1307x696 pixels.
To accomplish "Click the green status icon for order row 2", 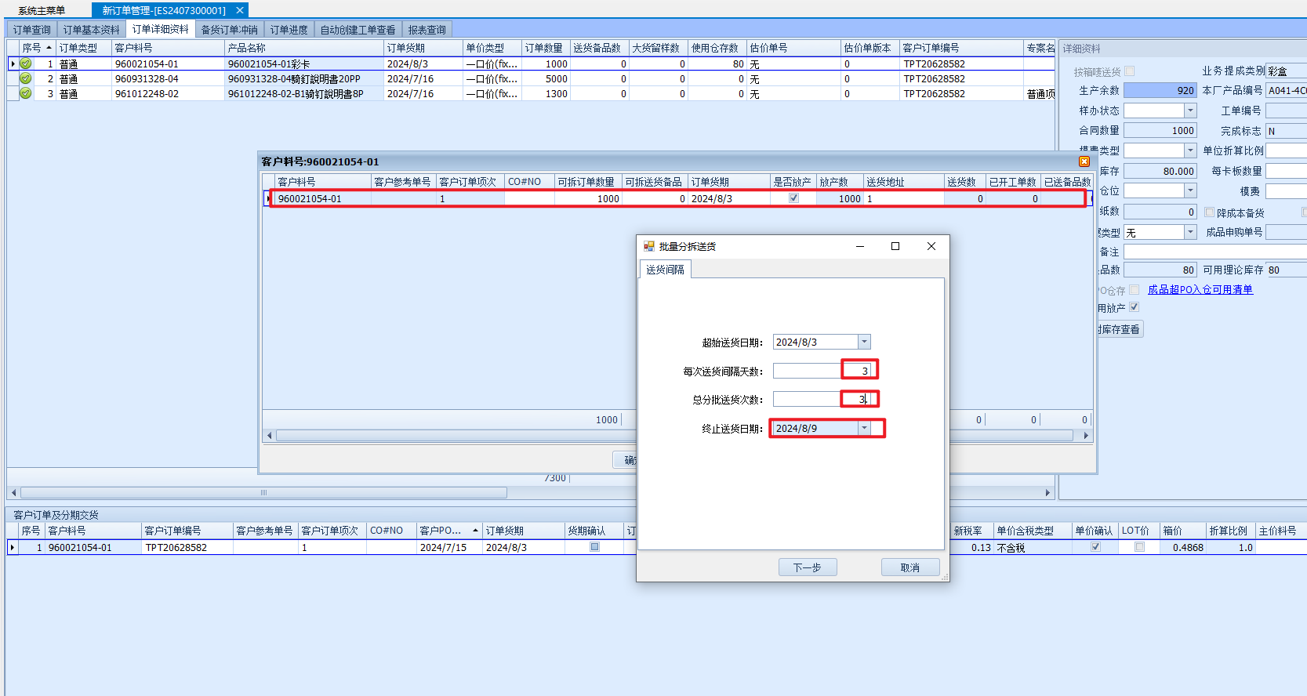I will pyautogui.click(x=26, y=78).
